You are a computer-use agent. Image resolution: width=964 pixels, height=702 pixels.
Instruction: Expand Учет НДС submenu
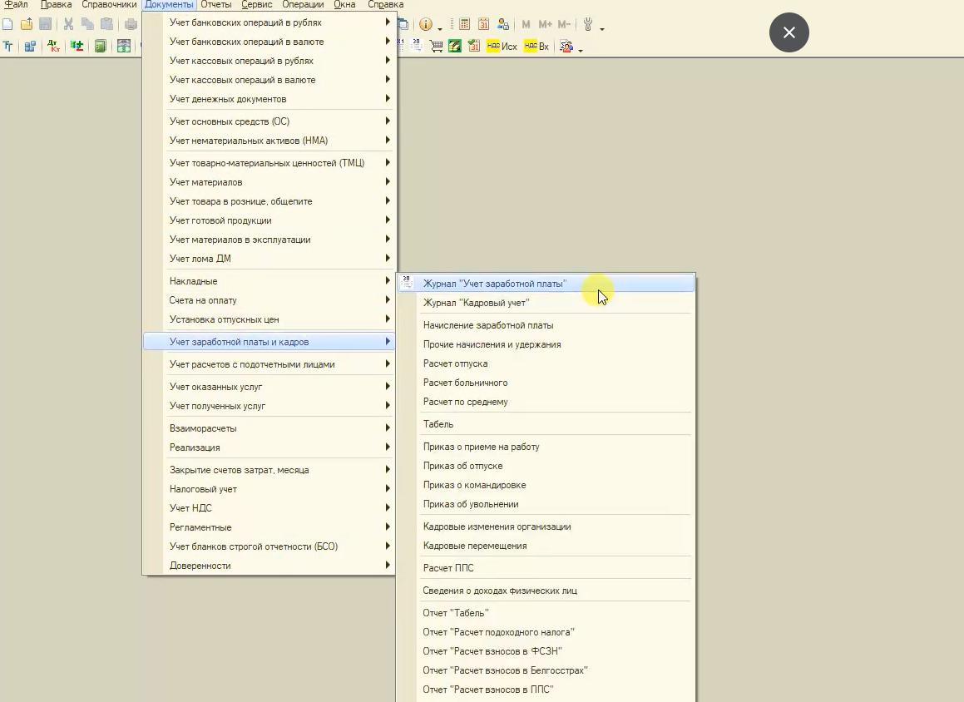269,507
